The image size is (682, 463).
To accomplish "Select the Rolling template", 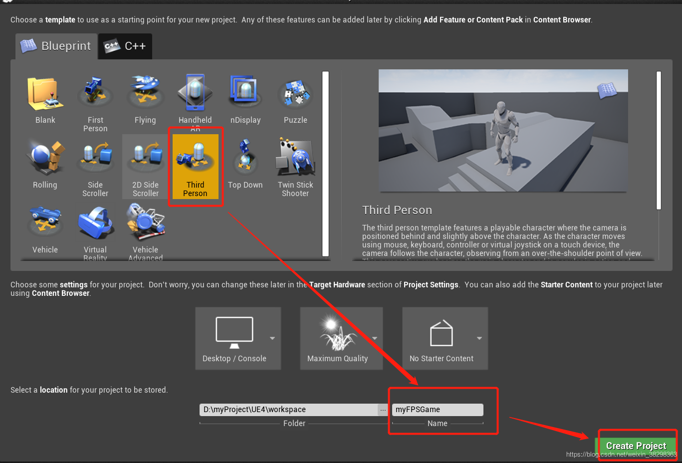I will (x=45, y=166).
